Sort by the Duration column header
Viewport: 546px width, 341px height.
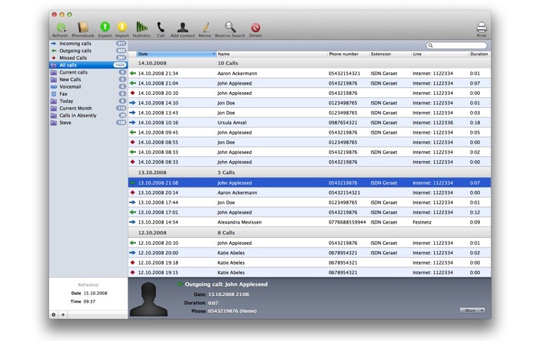coord(478,54)
